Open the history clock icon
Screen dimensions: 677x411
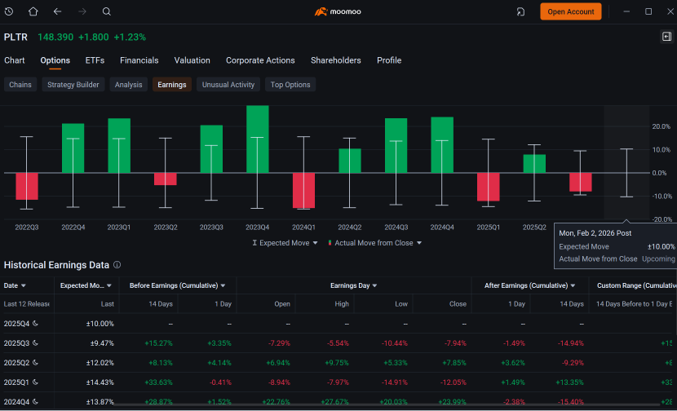[9, 11]
